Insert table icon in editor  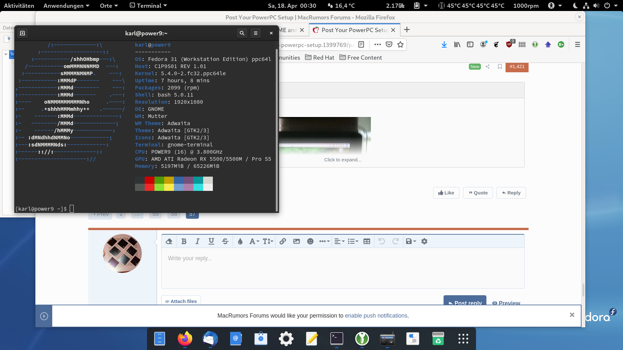[367, 241]
